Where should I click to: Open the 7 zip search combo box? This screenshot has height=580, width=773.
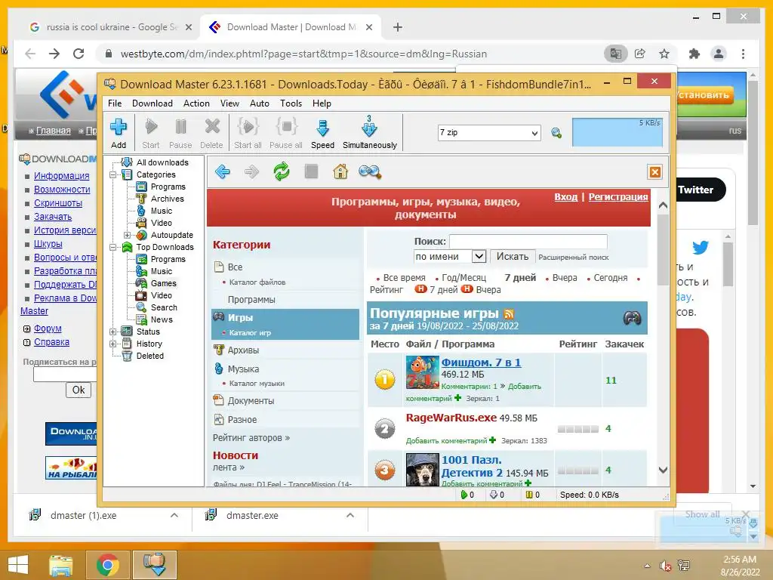click(x=489, y=133)
